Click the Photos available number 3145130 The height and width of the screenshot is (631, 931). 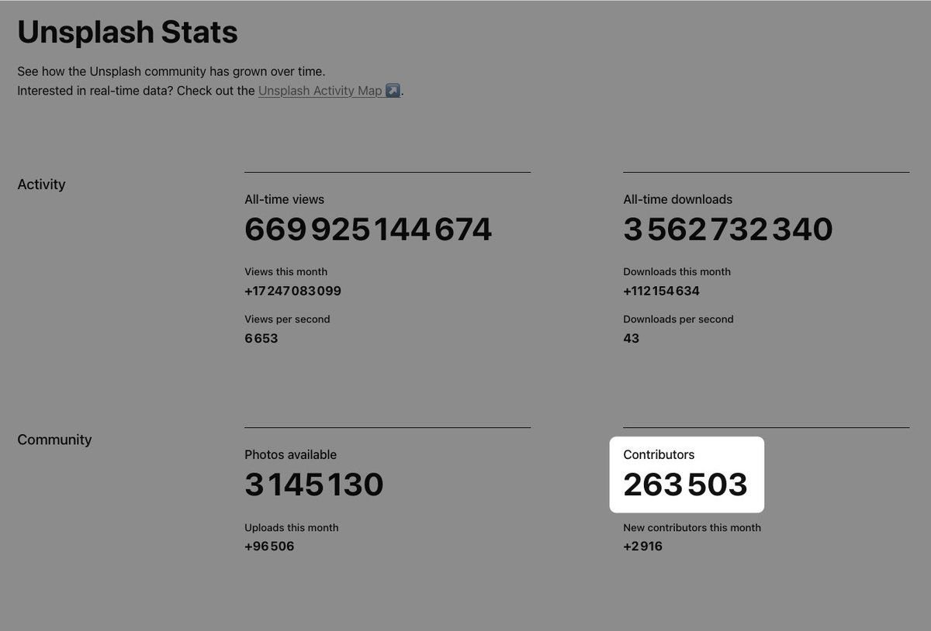tap(314, 485)
